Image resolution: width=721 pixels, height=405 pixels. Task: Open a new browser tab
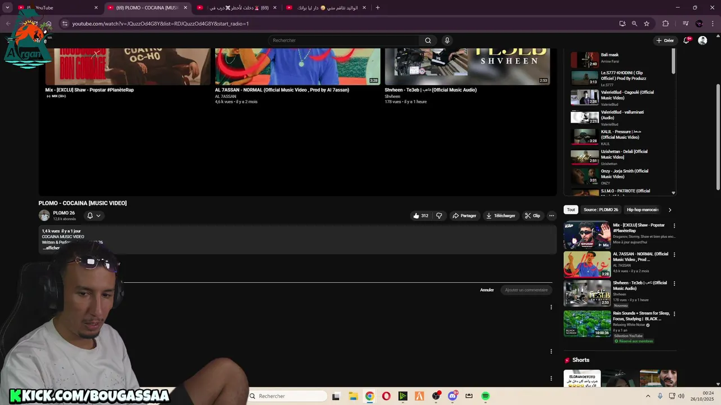click(377, 8)
